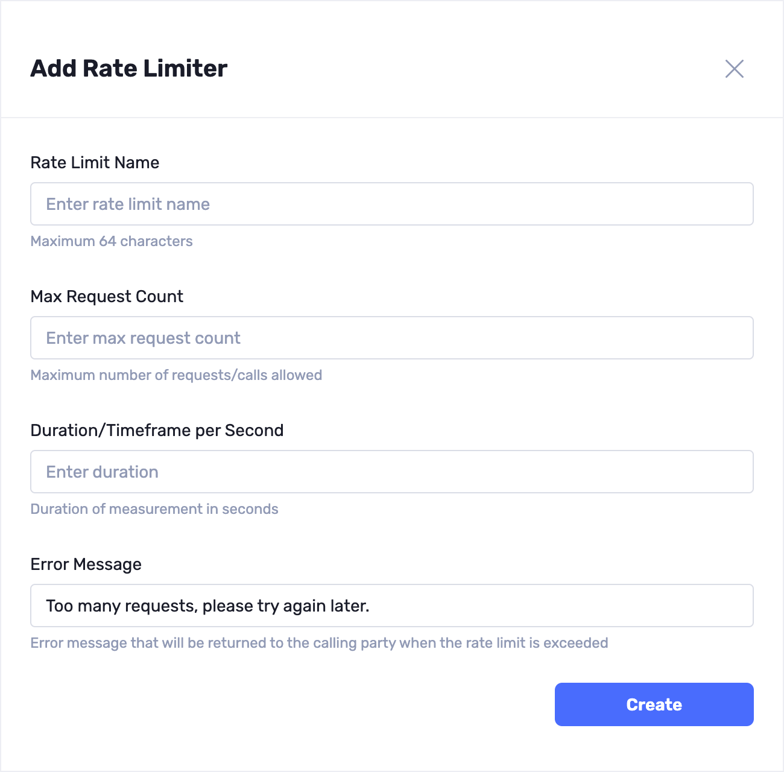The height and width of the screenshot is (772, 784).
Task: Click the word "Create" on the submit button
Action: (654, 704)
